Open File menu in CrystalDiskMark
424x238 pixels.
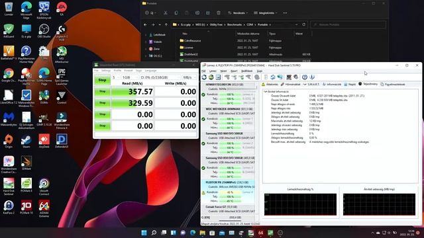(96, 71)
